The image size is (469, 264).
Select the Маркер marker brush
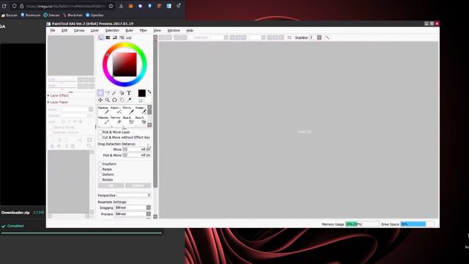[103, 120]
